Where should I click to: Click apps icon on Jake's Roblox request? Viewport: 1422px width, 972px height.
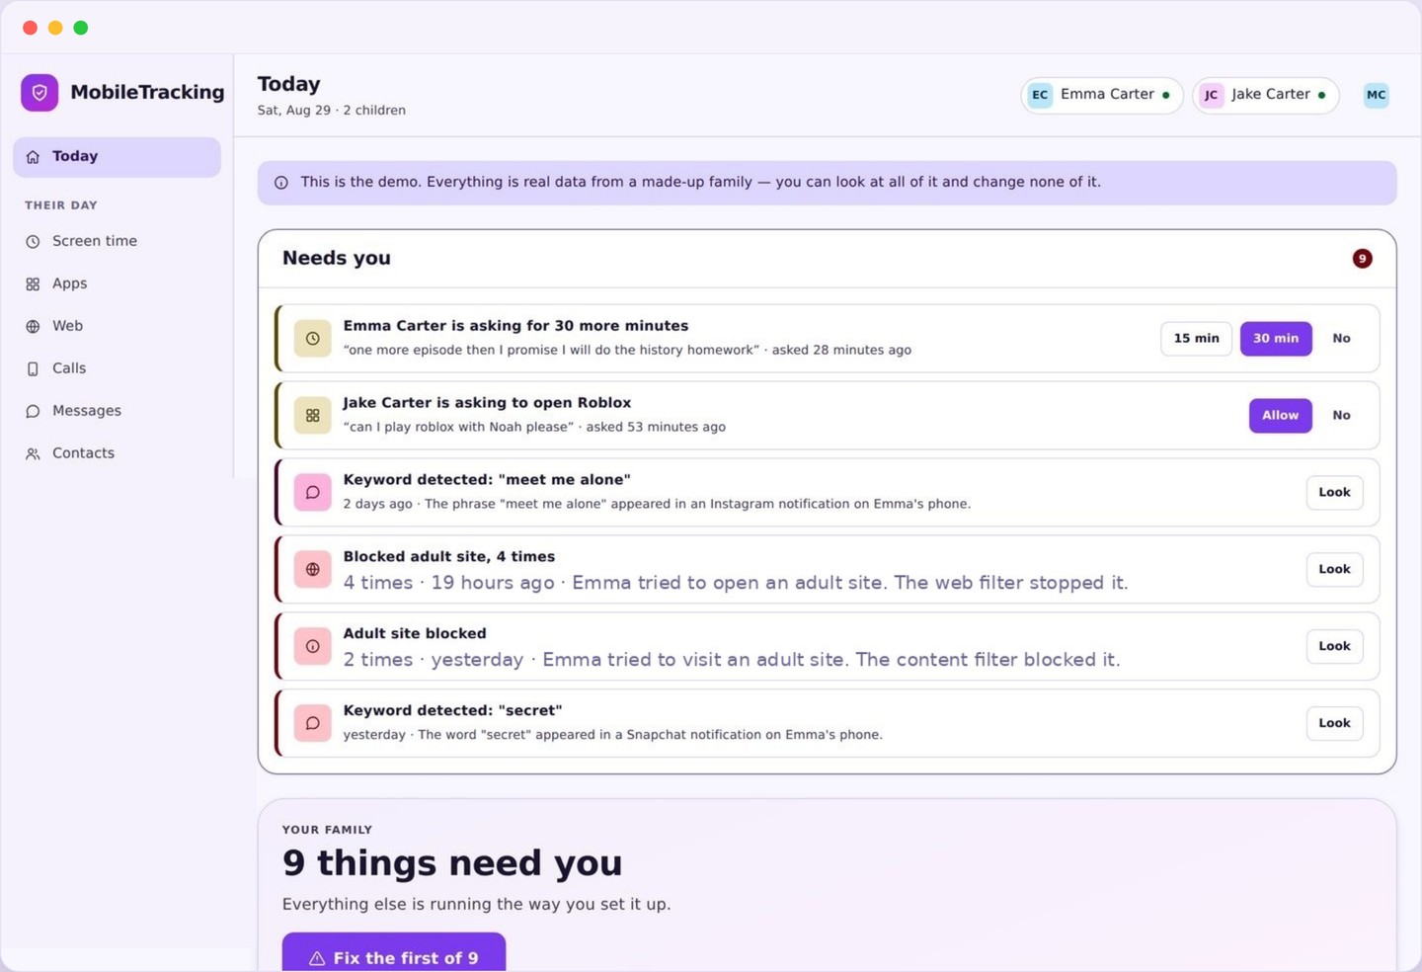[313, 416]
